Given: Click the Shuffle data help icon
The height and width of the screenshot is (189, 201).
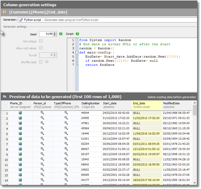Looking at the screenshot, I should coord(47,62).
